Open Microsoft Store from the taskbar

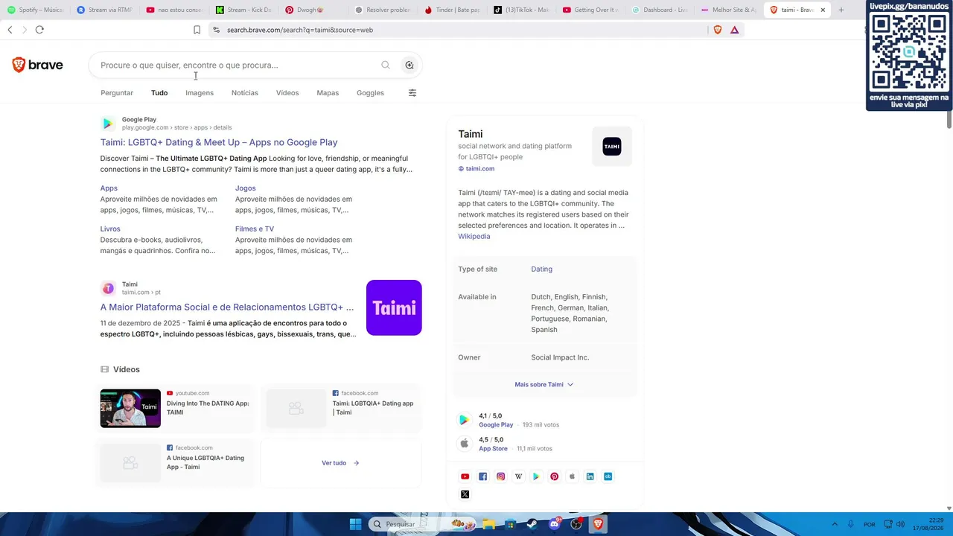point(511,524)
